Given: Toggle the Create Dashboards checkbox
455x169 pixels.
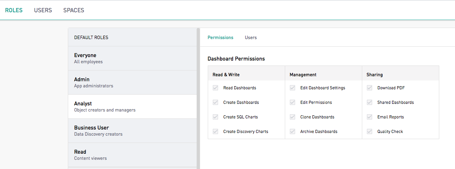Looking at the screenshot, I should point(215,102).
